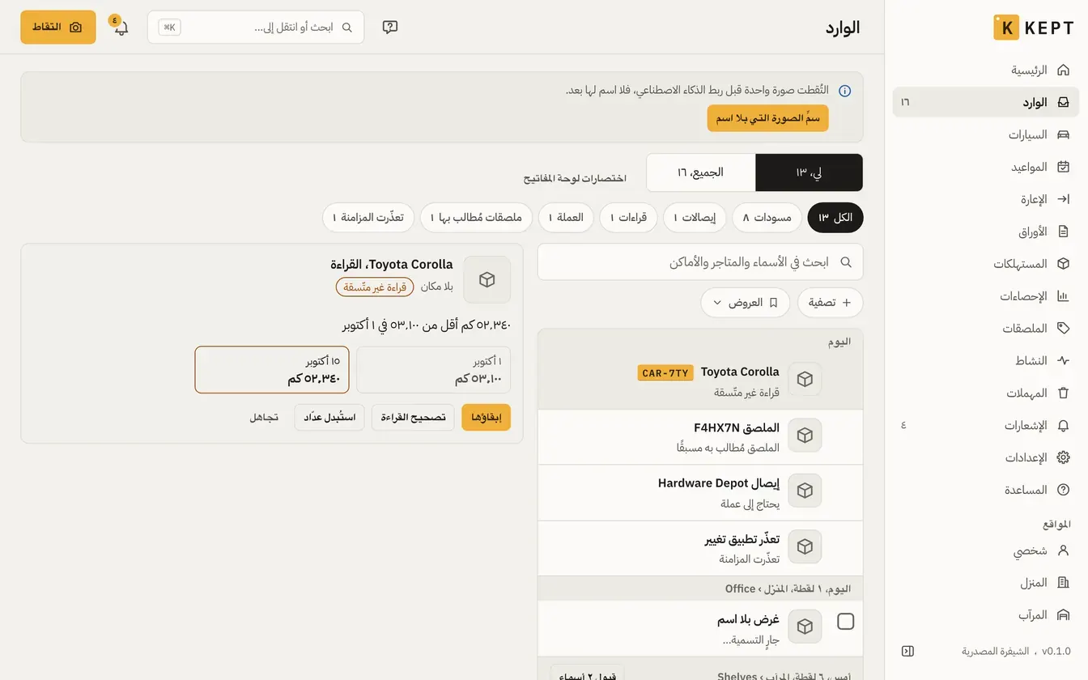Image resolution: width=1088 pixels, height=680 pixels.
Task: Open the إيصال Hardware Depot row
Action: pos(700,493)
